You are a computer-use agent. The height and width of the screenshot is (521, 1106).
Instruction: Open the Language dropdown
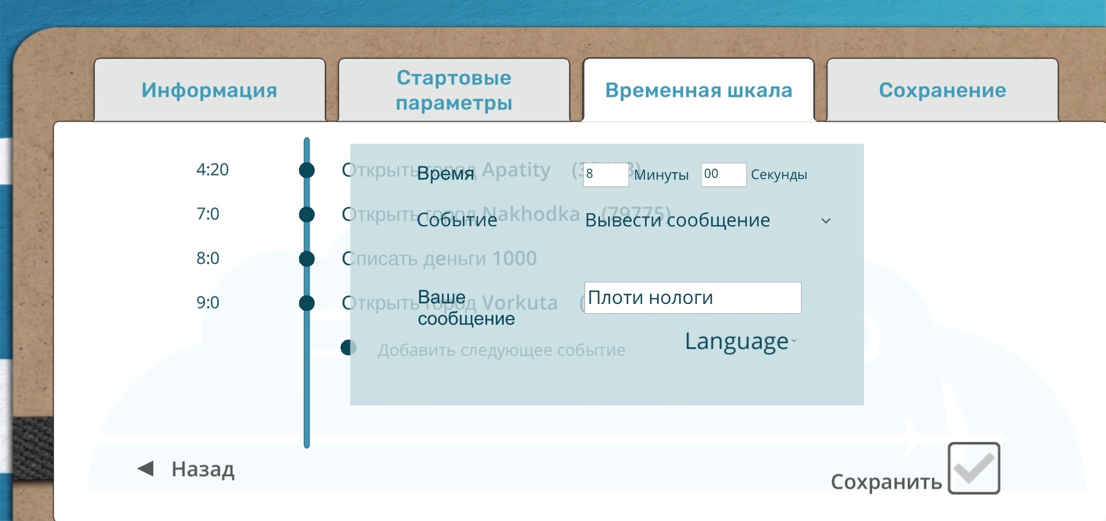click(741, 341)
